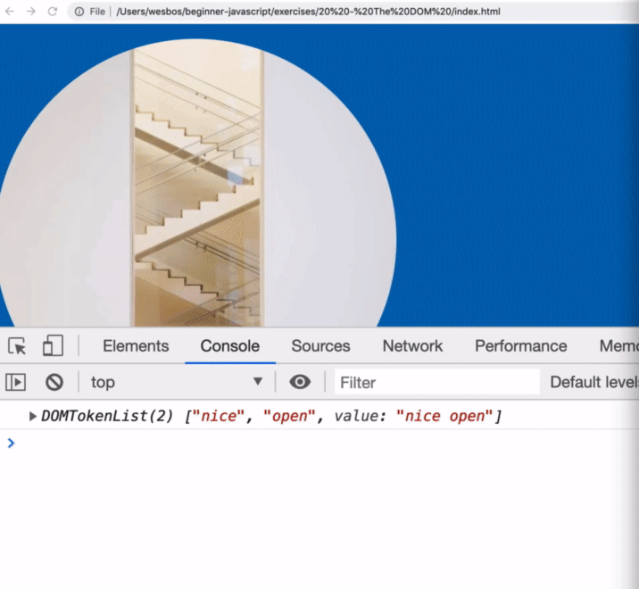Open the Sources tab
639x589 pixels.
coord(320,346)
